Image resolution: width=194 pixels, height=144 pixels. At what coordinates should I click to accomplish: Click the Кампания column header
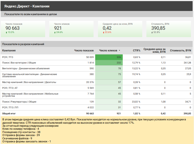click(x=9, y=51)
